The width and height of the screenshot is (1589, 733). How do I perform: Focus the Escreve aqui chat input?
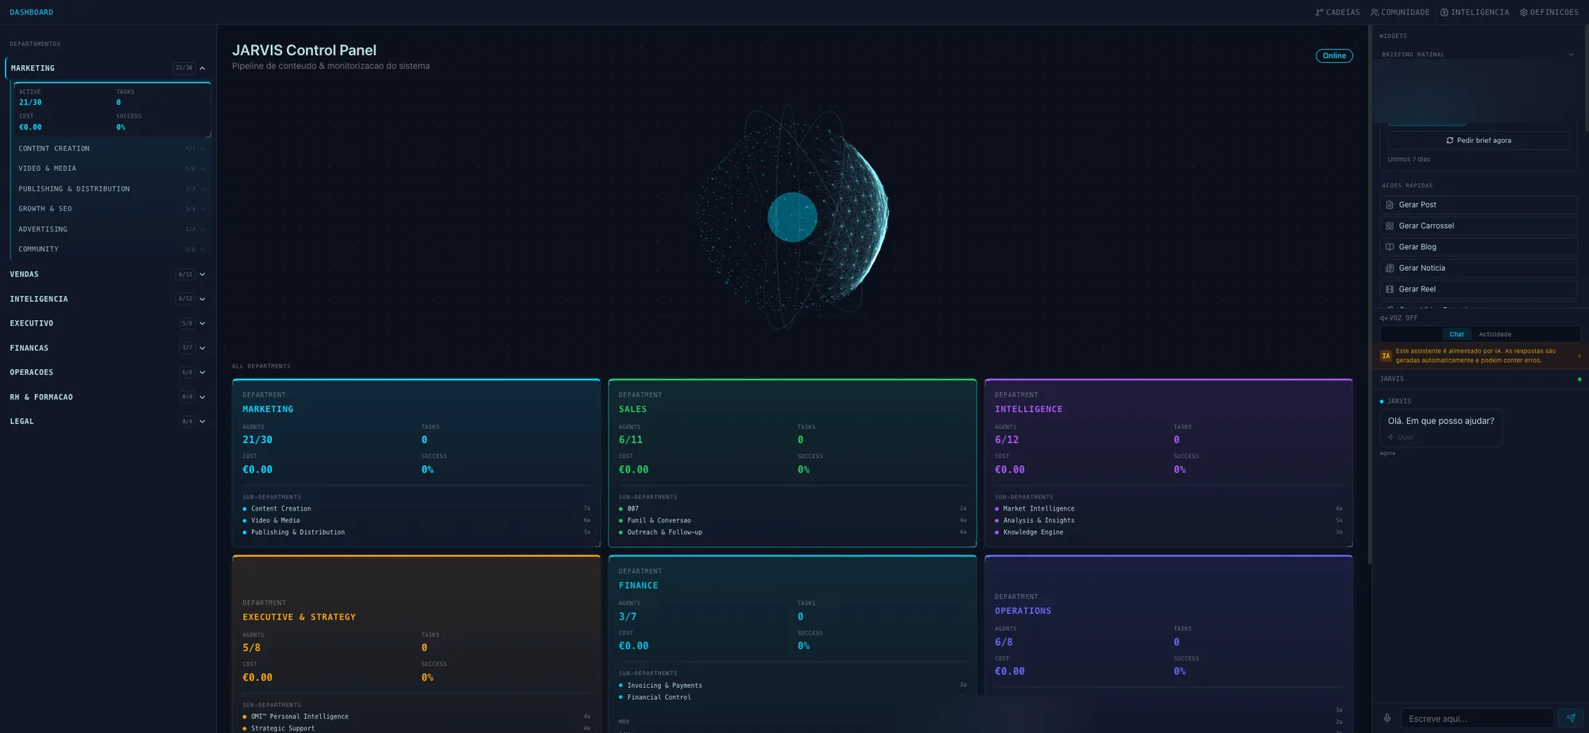[x=1476, y=718]
